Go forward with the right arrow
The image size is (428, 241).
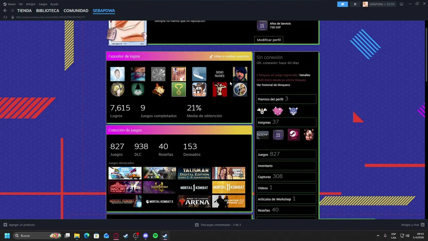coord(12,11)
